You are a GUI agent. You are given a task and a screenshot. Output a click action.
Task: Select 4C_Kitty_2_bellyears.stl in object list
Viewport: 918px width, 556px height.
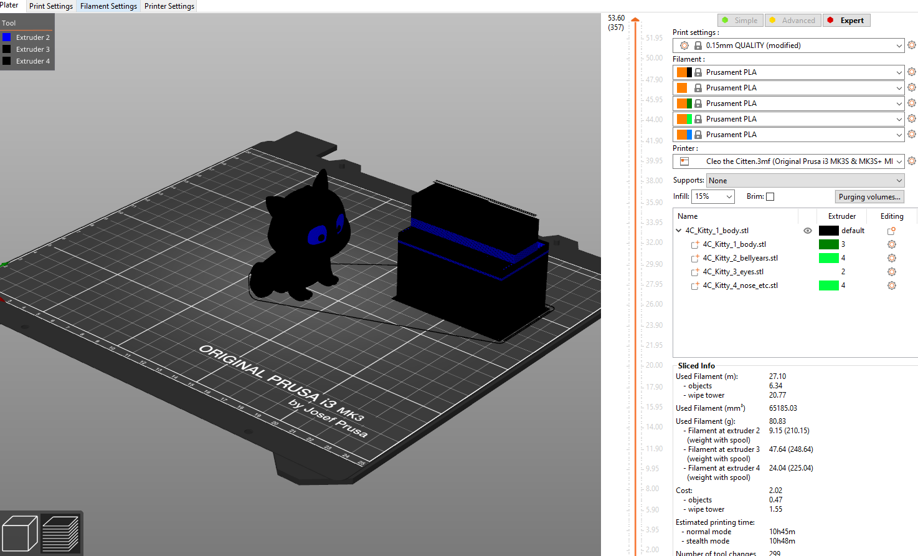740,258
